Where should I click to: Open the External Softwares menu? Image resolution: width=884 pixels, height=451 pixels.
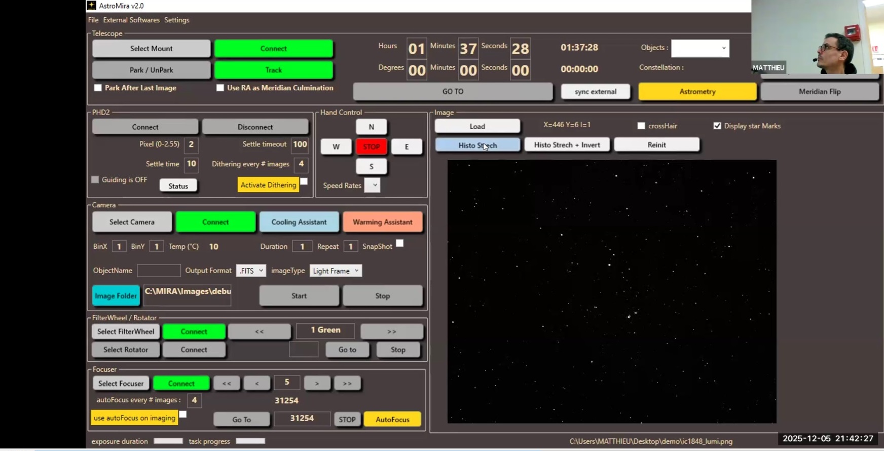[x=131, y=20]
